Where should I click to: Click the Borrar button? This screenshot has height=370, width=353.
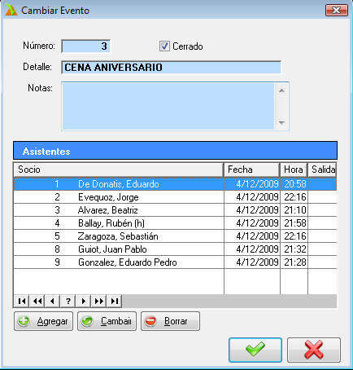[x=170, y=321]
